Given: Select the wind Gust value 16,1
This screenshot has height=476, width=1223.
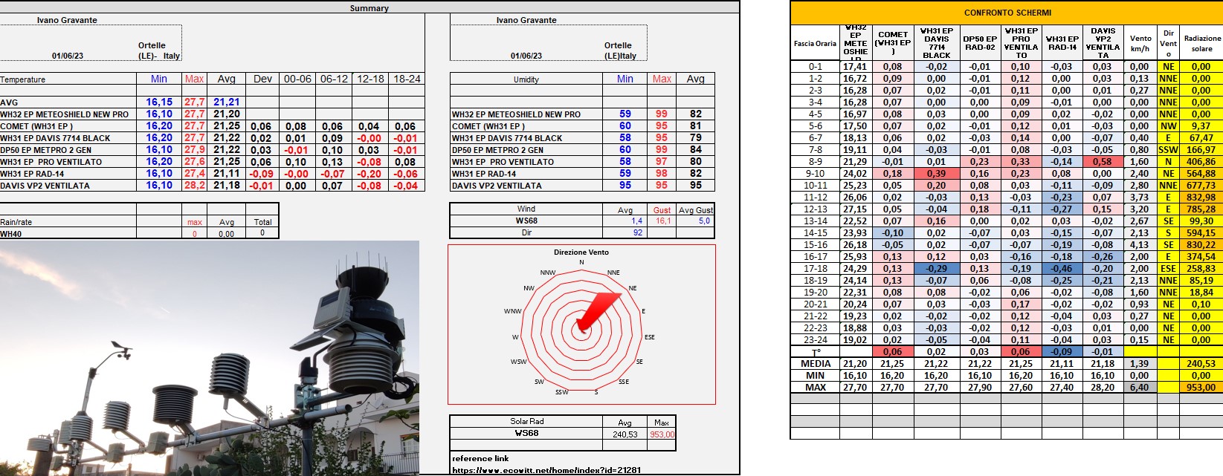Looking at the screenshot, I should pyautogui.click(x=662, y=221).
